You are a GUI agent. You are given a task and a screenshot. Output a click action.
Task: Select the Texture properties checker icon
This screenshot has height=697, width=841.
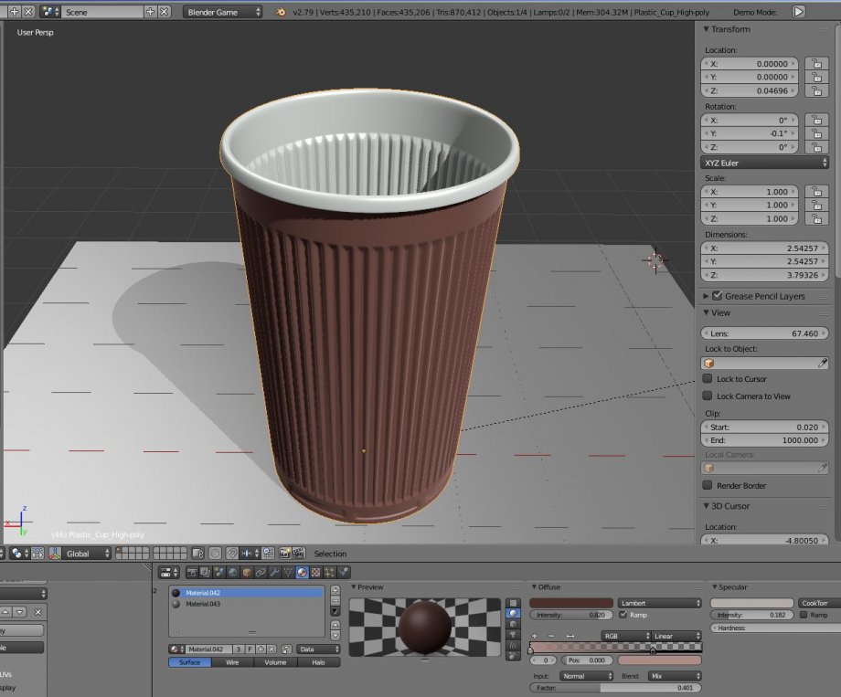pyautogui.click(x=317, y=572)
